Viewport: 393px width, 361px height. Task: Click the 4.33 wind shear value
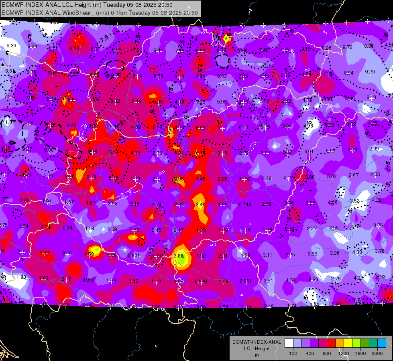[x=357, y=252]
